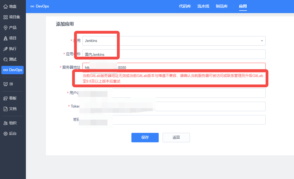The image size is (294, 179).
Task: Open the BI section in sidebar
Action: [8, 84]
